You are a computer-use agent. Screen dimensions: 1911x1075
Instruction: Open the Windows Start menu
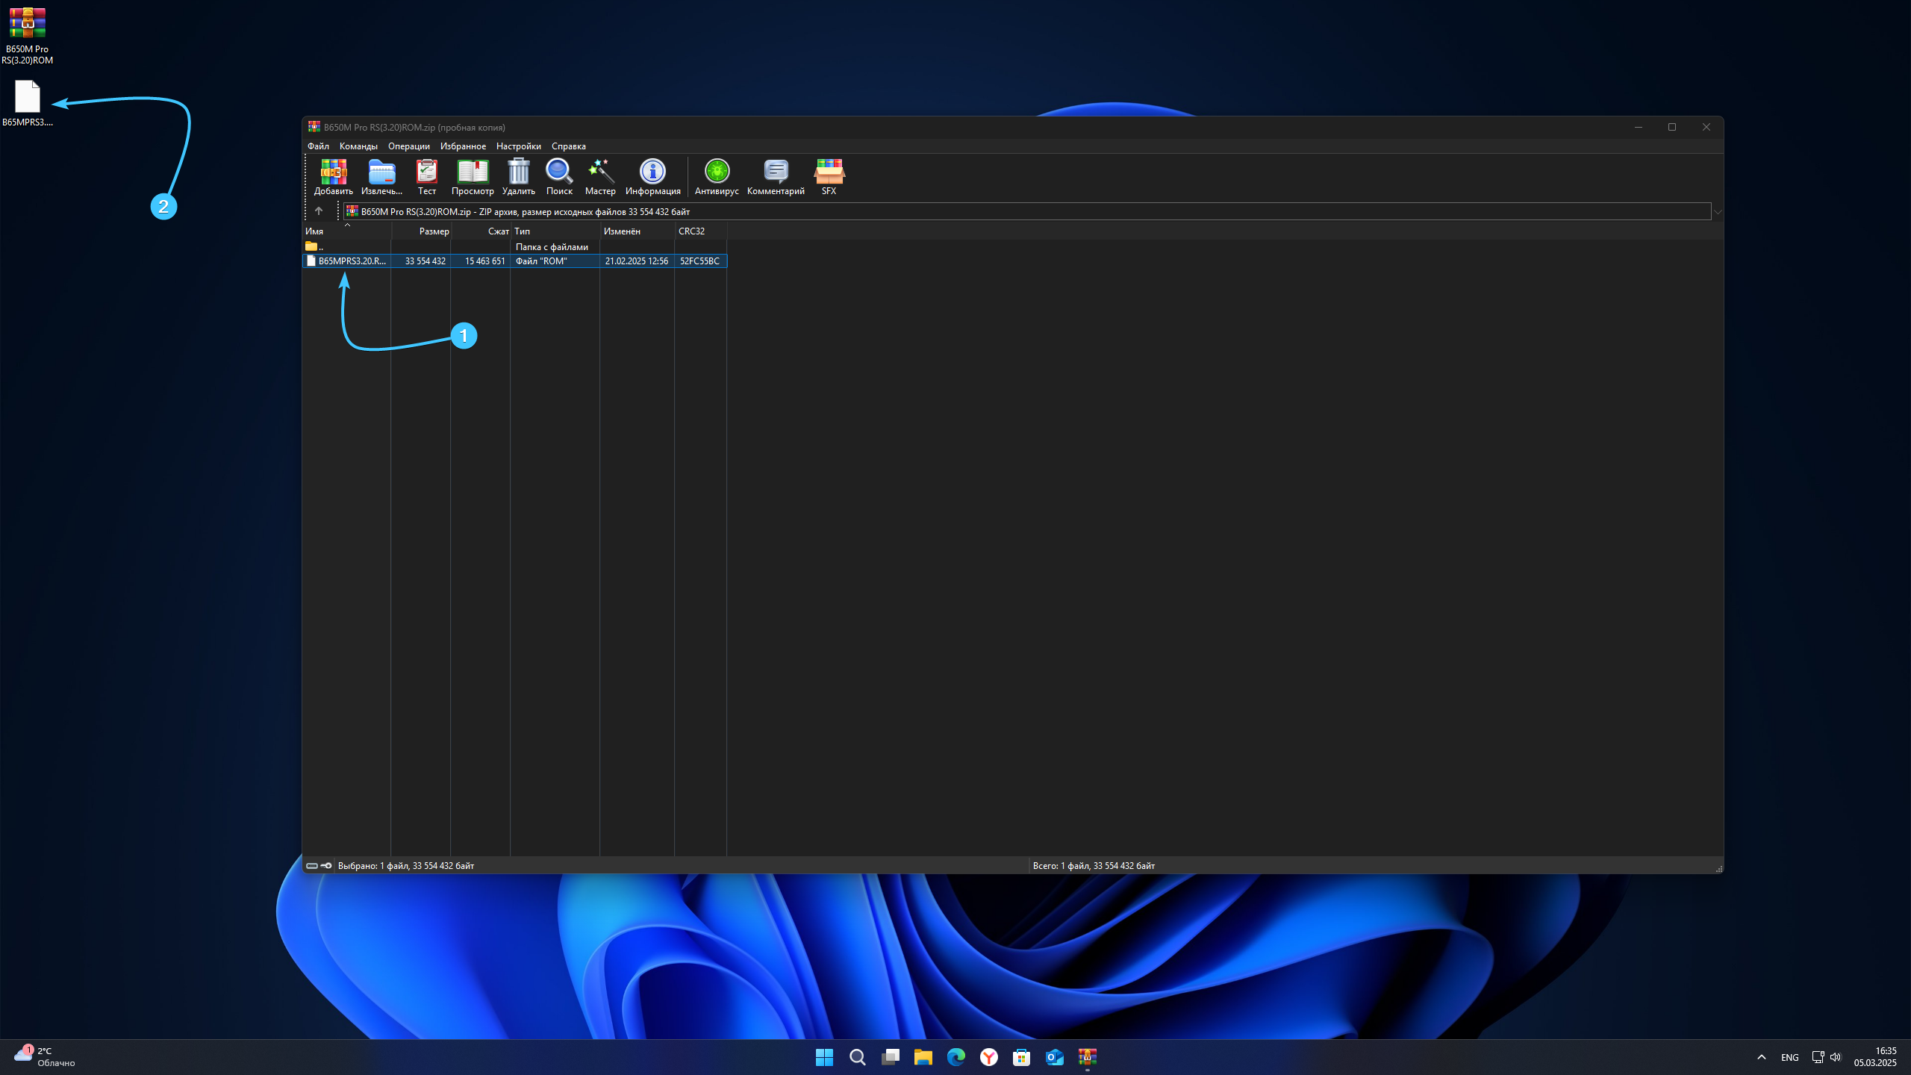point(824,1057)
